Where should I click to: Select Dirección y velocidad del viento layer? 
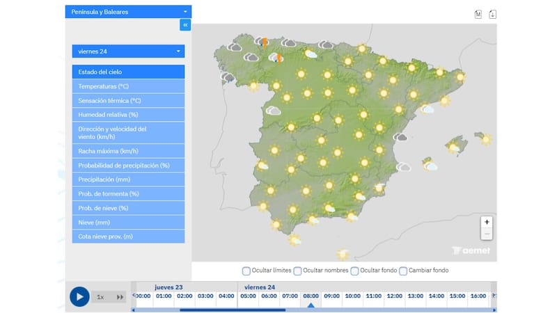point(128,133)
